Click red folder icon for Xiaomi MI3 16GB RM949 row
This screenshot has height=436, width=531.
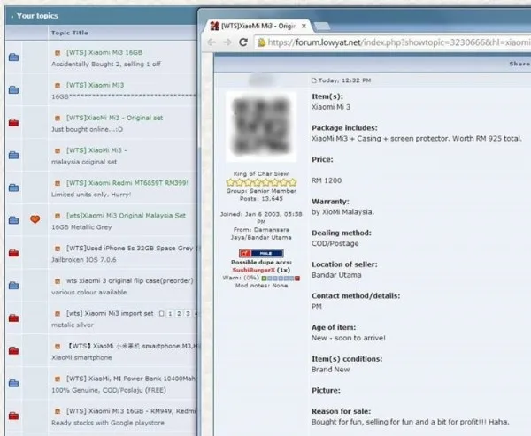click(x=13, y=416)
